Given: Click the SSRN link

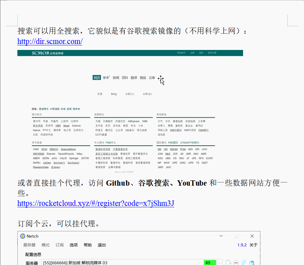Looking at the screenshot, I should [46, 158].
